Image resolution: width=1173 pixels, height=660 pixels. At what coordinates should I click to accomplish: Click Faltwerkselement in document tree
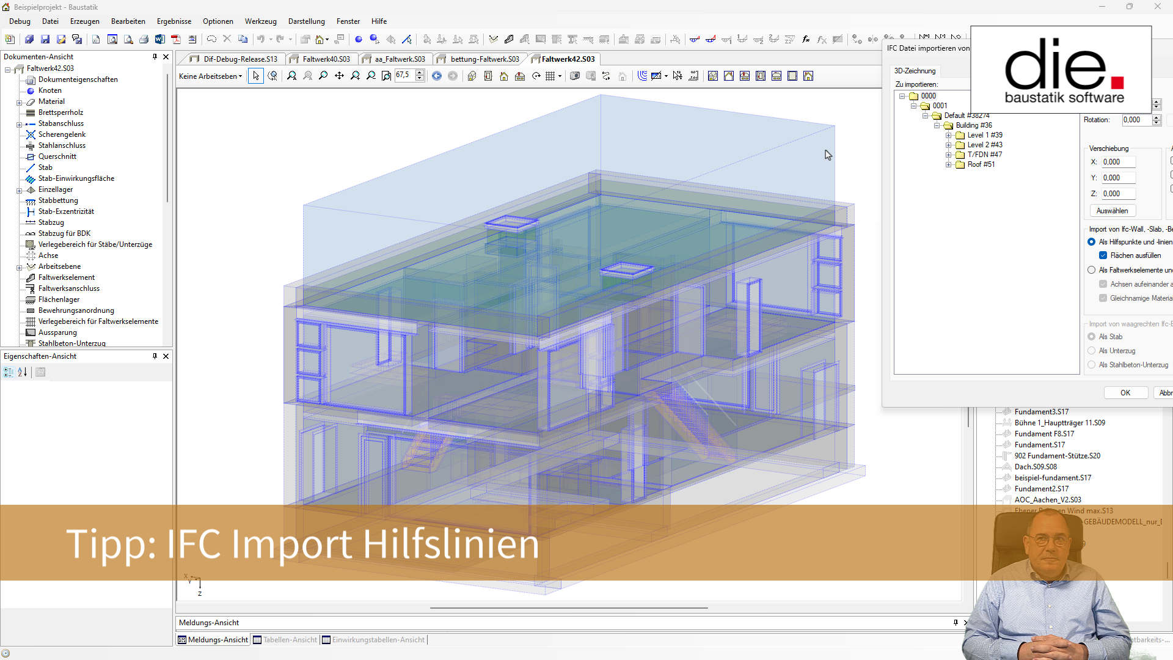pos(67,277)
